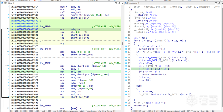223x112 pixels.
Task: Click 'if ( a3 <= v11 + 1 )' line
Action: [149, 46]
